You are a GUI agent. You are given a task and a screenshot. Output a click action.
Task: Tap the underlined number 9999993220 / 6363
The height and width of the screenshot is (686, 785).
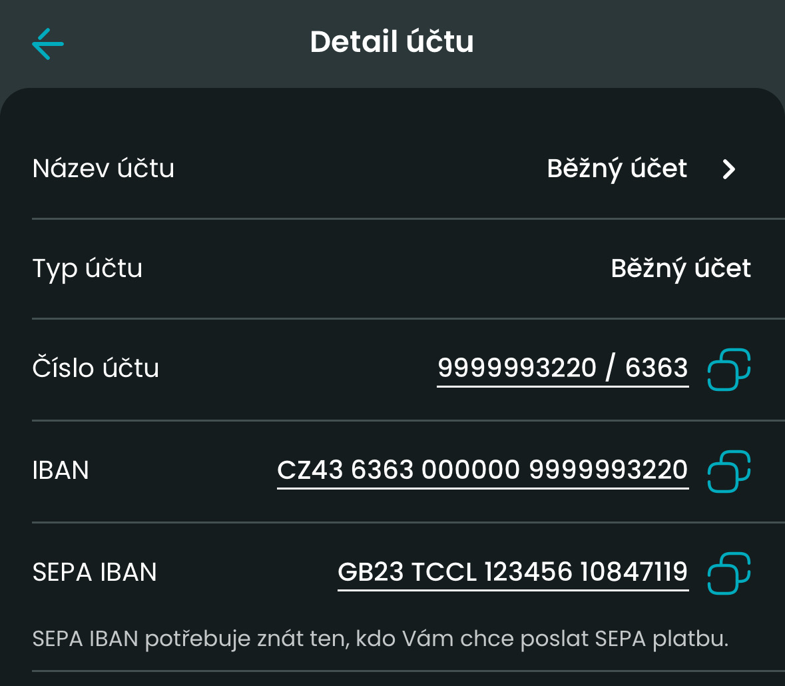[x=563, y=368]
